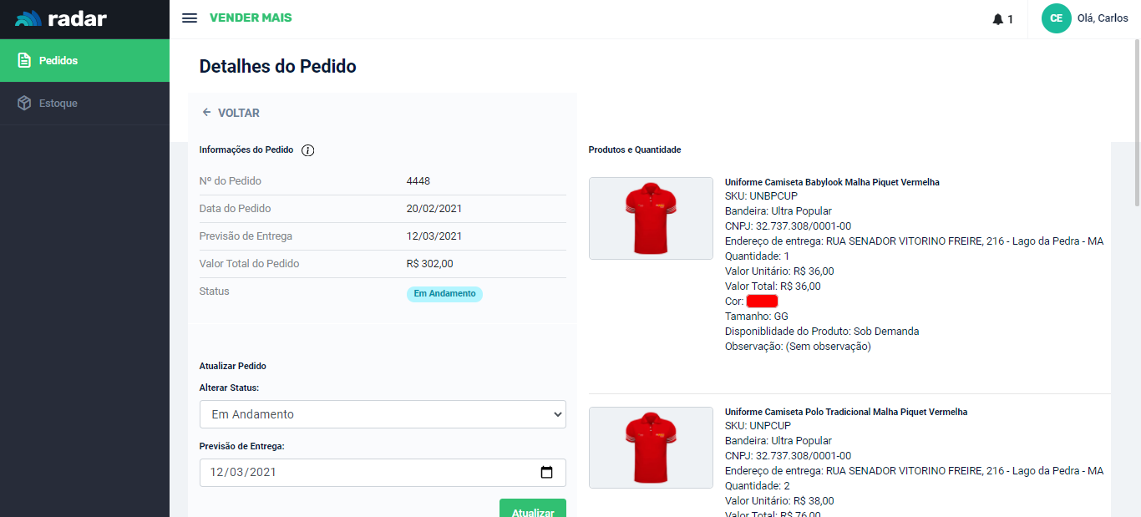Click the VENDER MAIS link
This screenshot has height=517, width=1141.
pos(251,18)
